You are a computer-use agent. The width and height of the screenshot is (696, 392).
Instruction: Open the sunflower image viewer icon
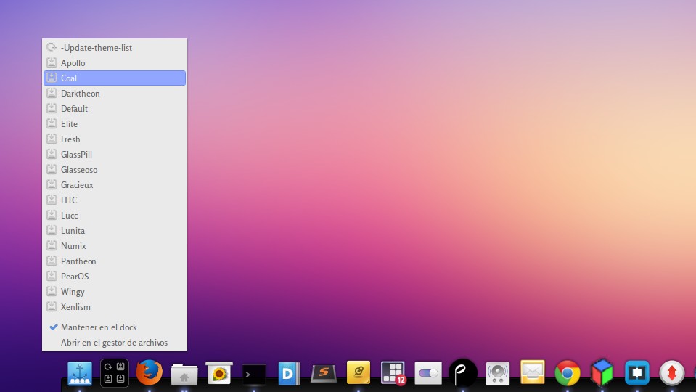219,373
